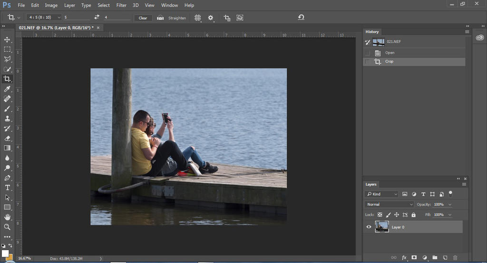Select the Hand tool
The width and height of the screenshot is (487, 263).
[x=7, y=217]
